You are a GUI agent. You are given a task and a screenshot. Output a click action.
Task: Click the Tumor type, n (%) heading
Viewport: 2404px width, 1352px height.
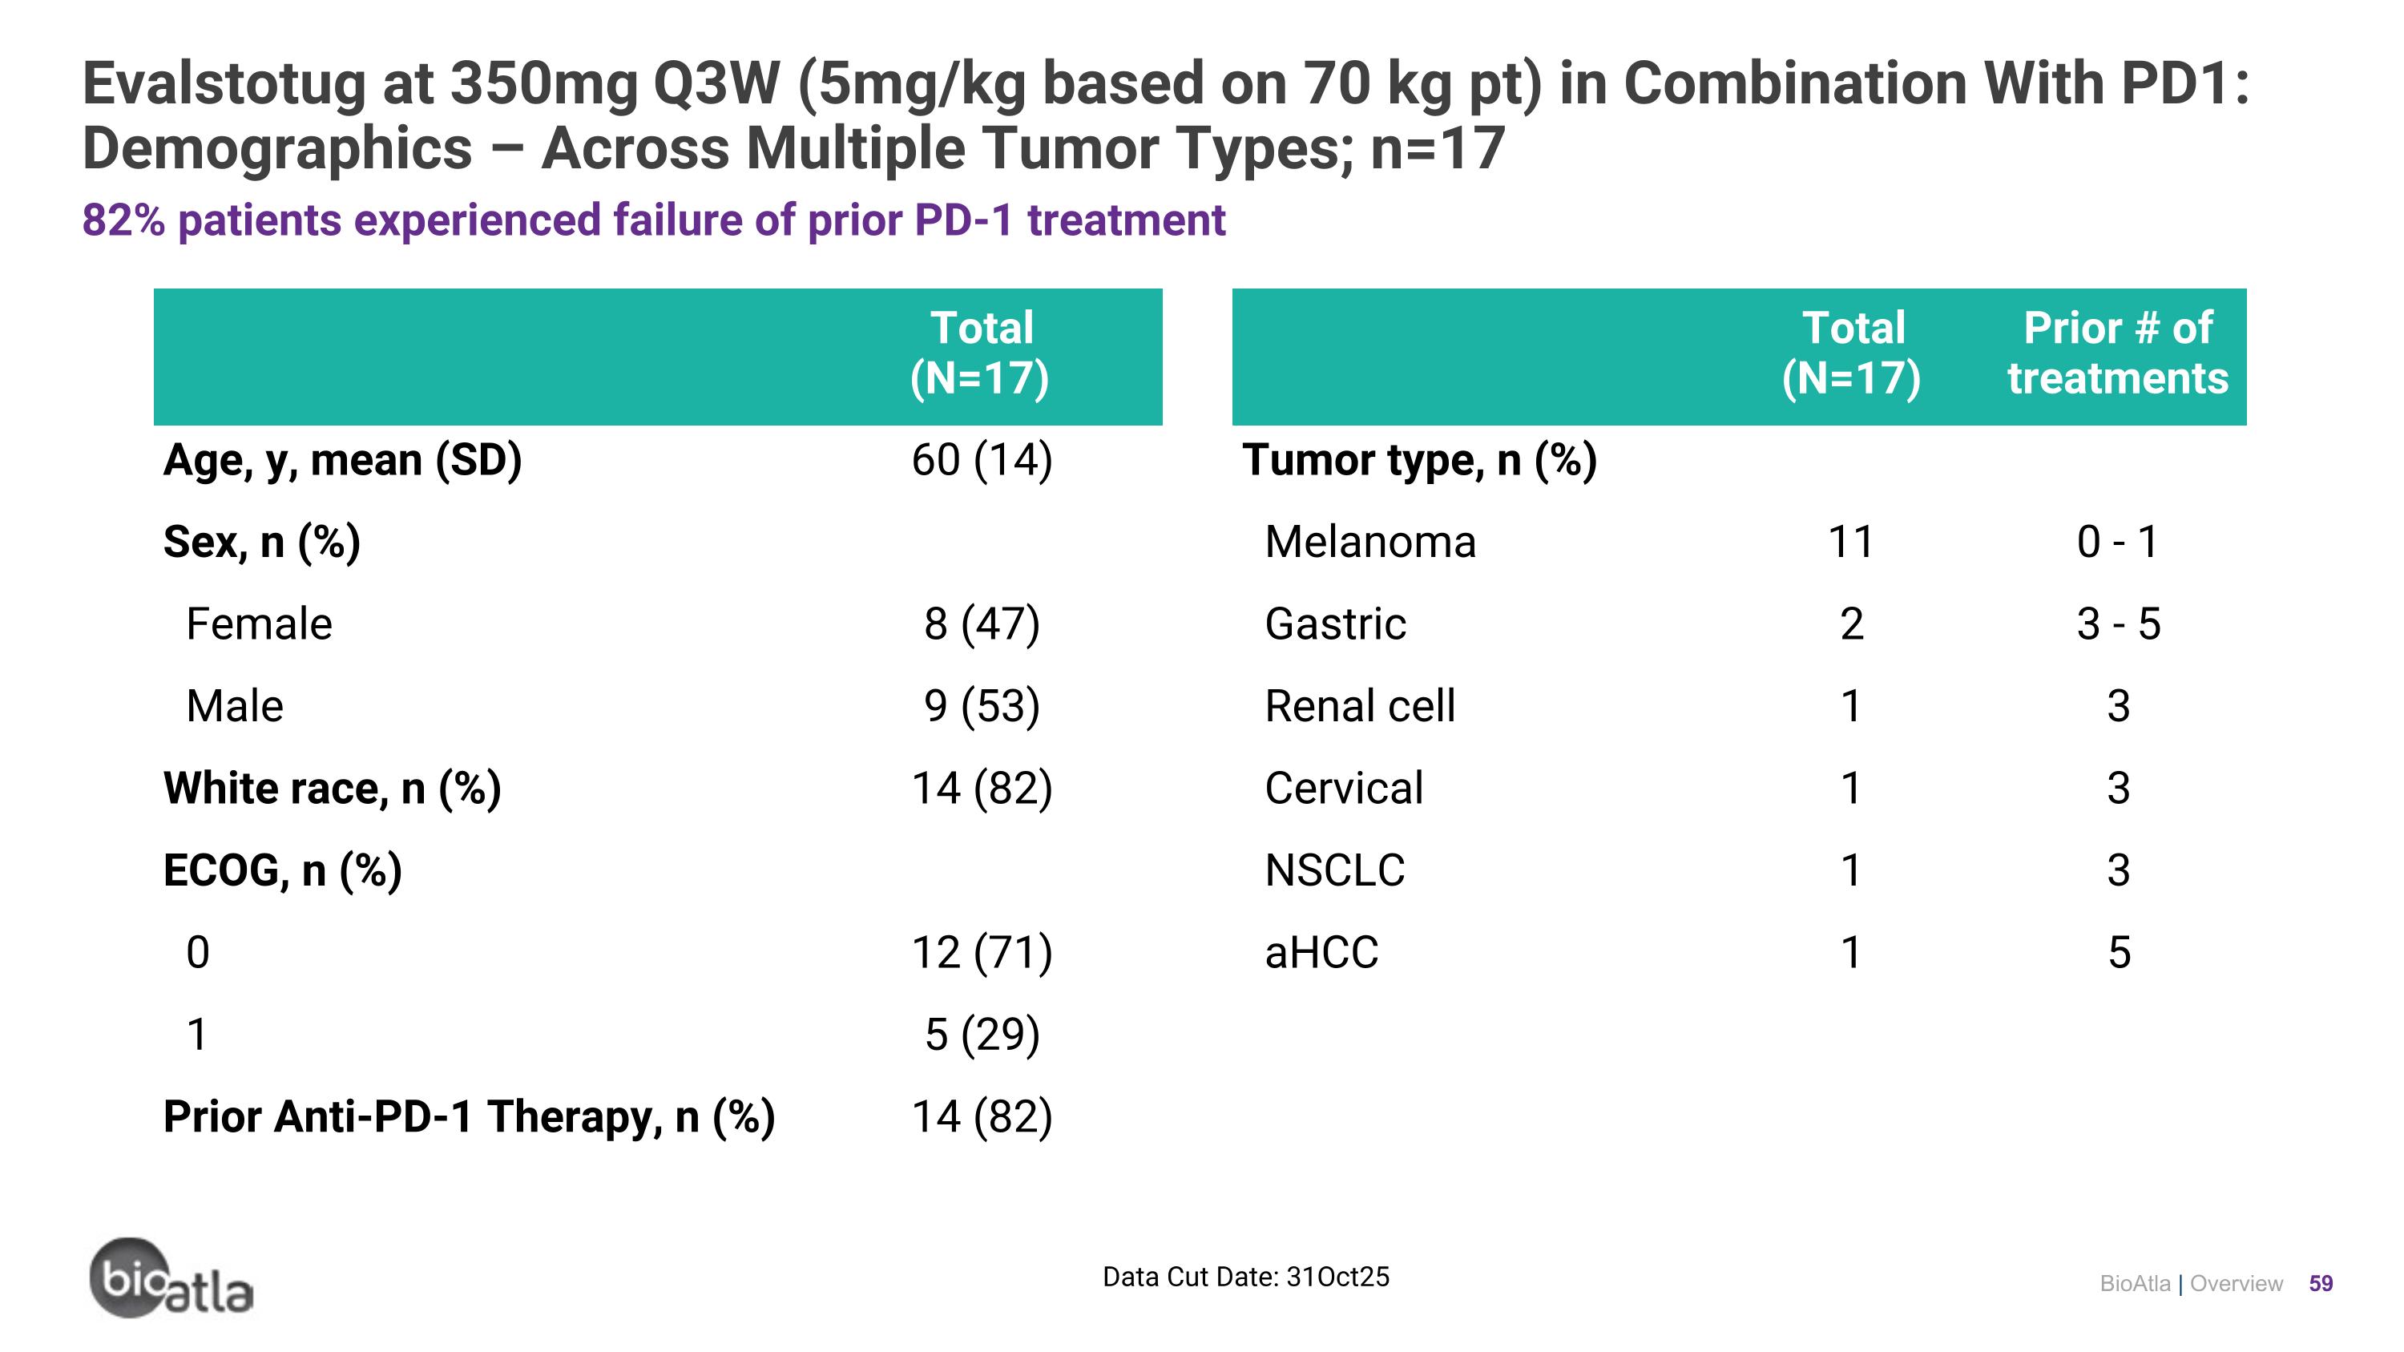pos(1419,460)
